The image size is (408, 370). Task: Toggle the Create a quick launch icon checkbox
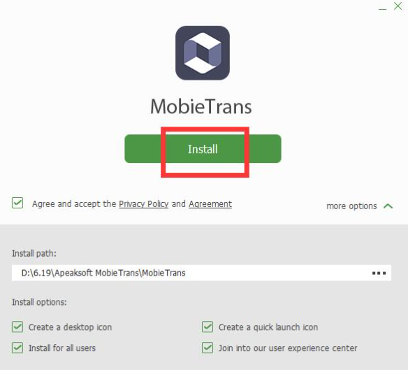coord(207,327)
